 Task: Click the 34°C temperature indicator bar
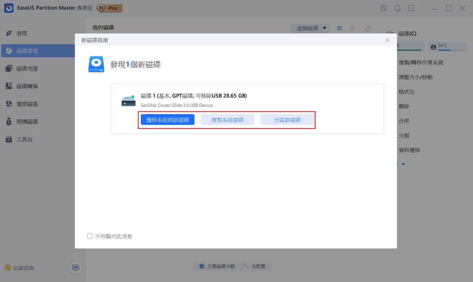coord(448,47)
